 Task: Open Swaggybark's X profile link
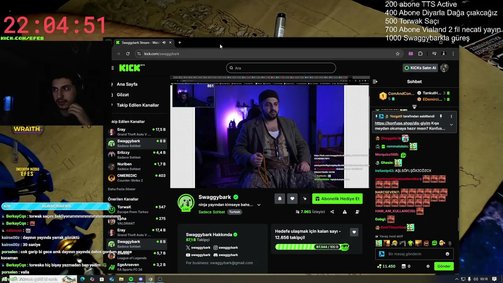198,247
